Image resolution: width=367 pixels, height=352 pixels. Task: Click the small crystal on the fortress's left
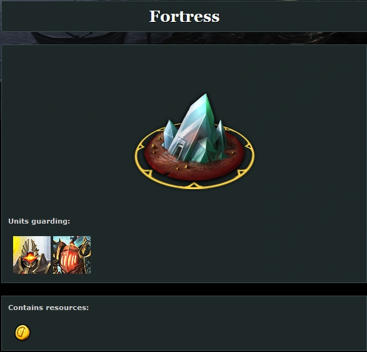point(169,133)
